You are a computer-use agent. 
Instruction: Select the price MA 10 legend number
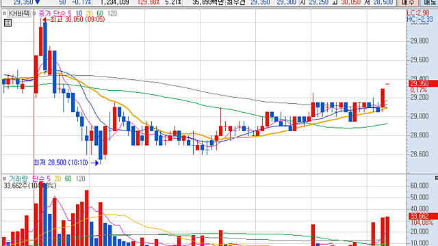click(79, 14)
